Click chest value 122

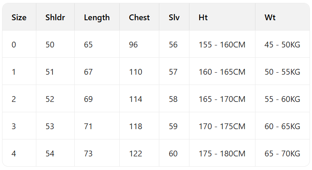click(x=135, y=153)
